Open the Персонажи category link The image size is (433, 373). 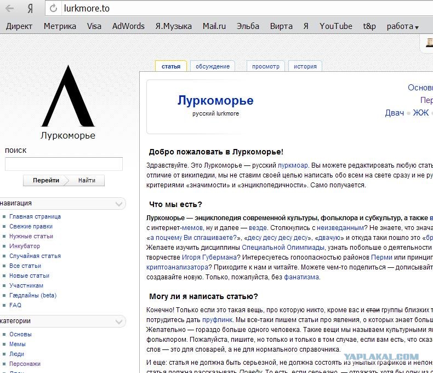[x=25, y=364]
